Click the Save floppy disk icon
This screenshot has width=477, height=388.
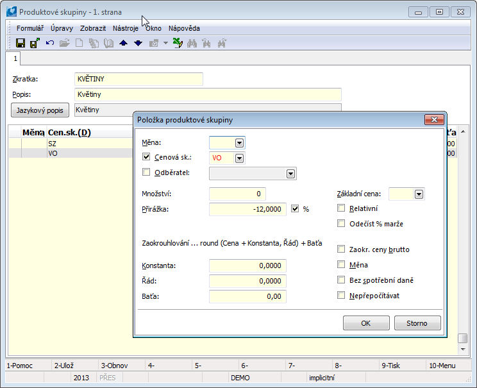[21, 43]
